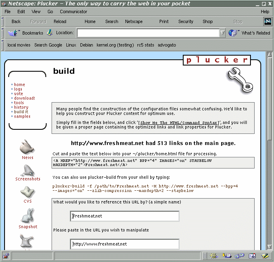Click the vertical scrollbar up arrow
The image size is (274, 262).
point(269,55)
